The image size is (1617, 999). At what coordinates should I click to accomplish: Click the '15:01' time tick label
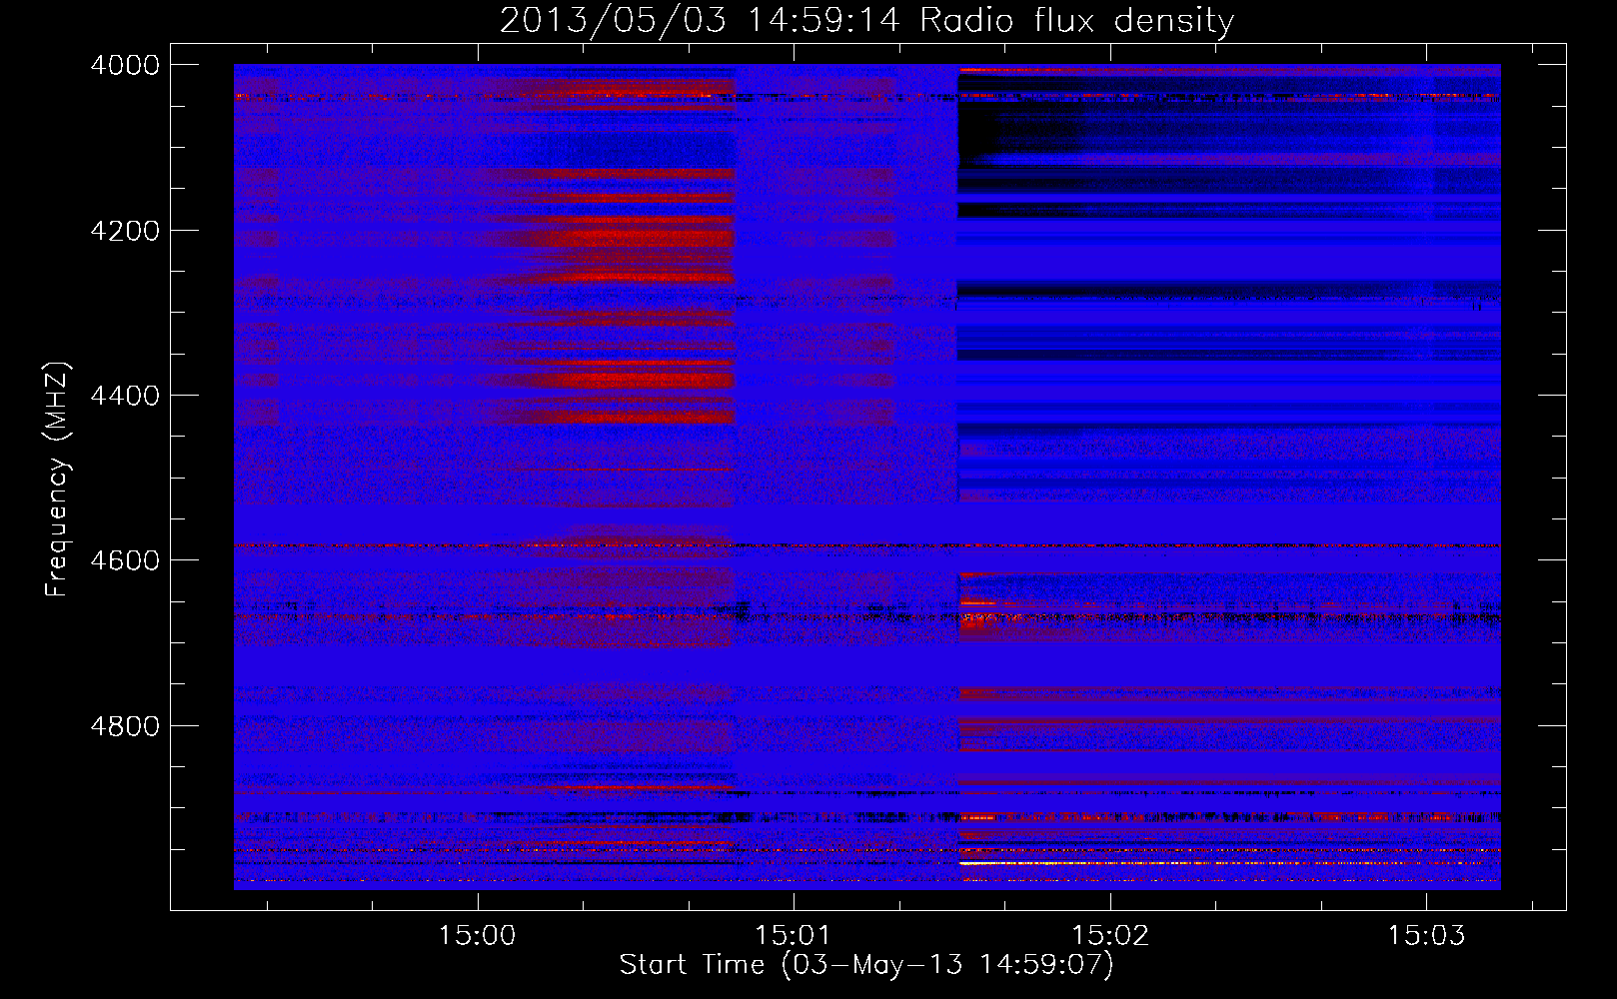tap(793, 935)
